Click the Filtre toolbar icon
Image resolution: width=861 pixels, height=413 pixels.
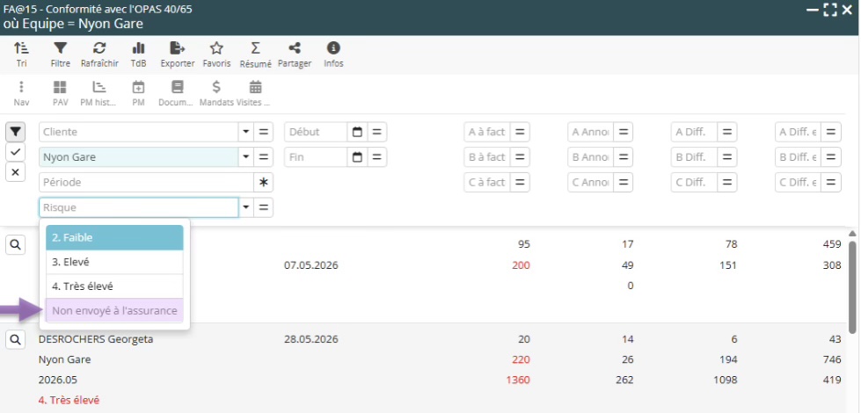click(61, 54)
